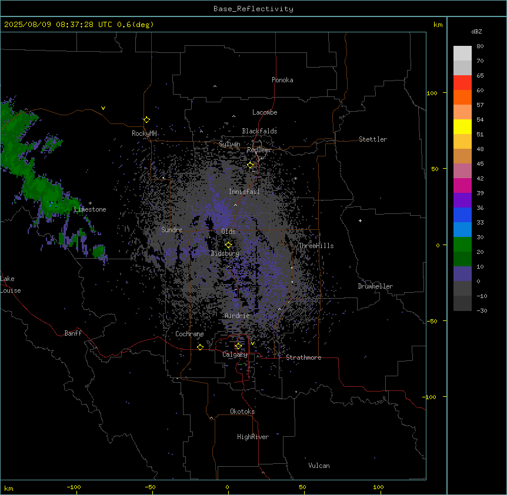
Task: Click the Lake Louise label
Action: 11,285
